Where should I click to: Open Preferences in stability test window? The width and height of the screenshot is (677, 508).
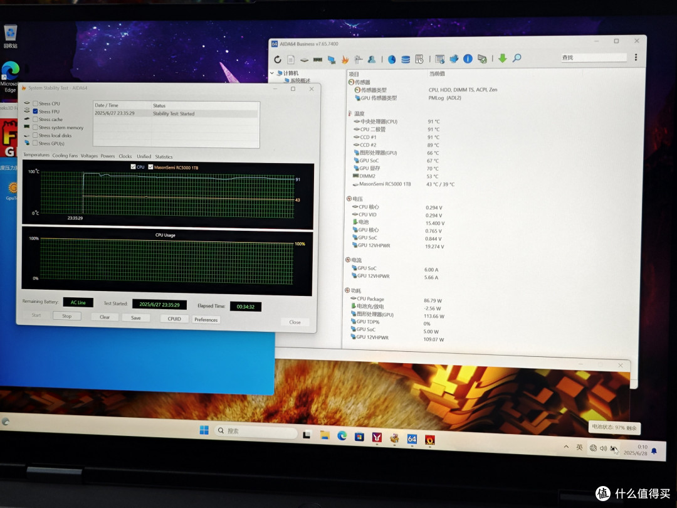tap(206, 319)
